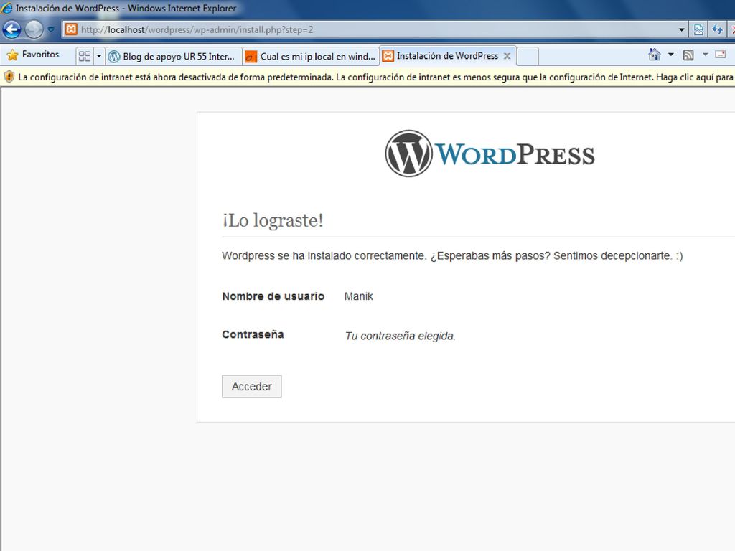This screenshot has height=551, width=735.
Task: Switch to Cual es mi ip local tab
Action: coord(311,56)
